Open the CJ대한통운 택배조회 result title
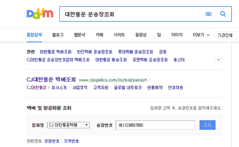239x147 pixels. [51, 79]
